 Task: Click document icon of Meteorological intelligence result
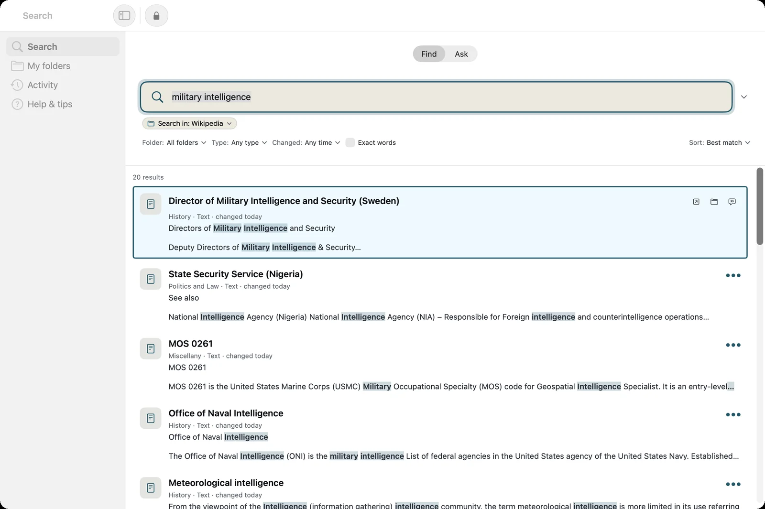151,488
